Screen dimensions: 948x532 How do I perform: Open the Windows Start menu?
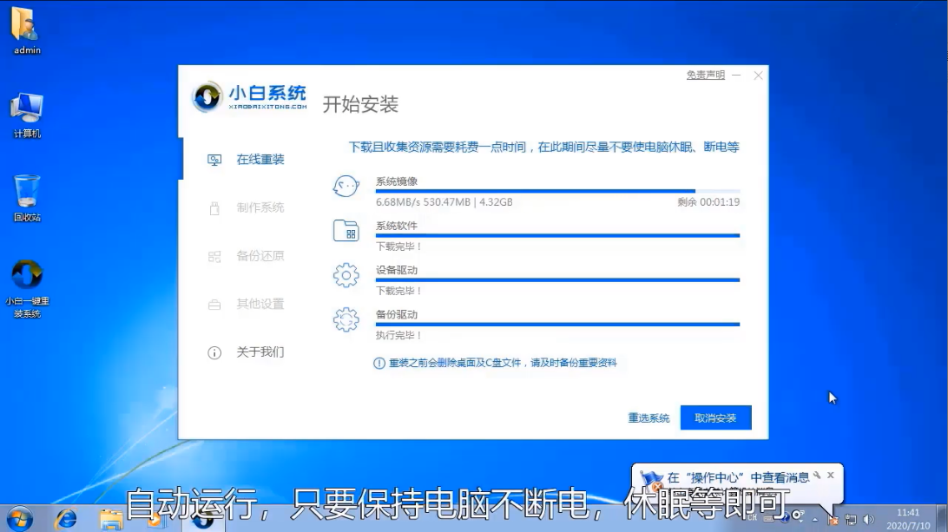16,519
